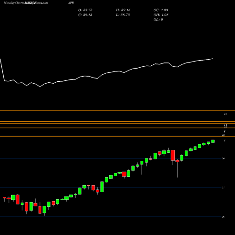Viewport: 235px width, 235px height.
Task: Click the OC: 1.03 percentage value
Action: click(x=161, y=10)
